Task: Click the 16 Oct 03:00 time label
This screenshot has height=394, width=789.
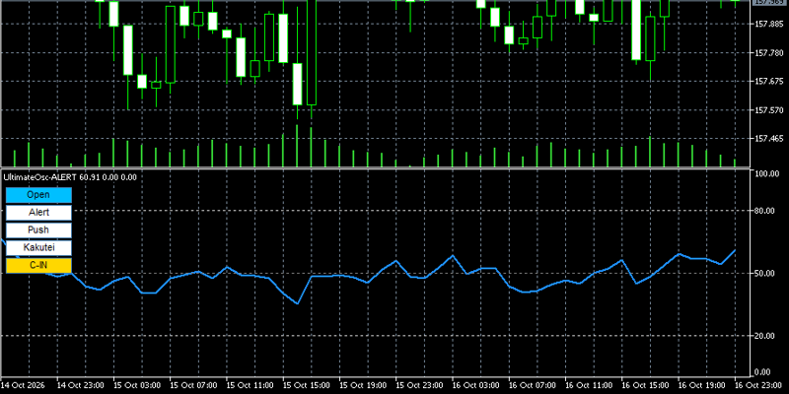Action: (x=476, y=385)
